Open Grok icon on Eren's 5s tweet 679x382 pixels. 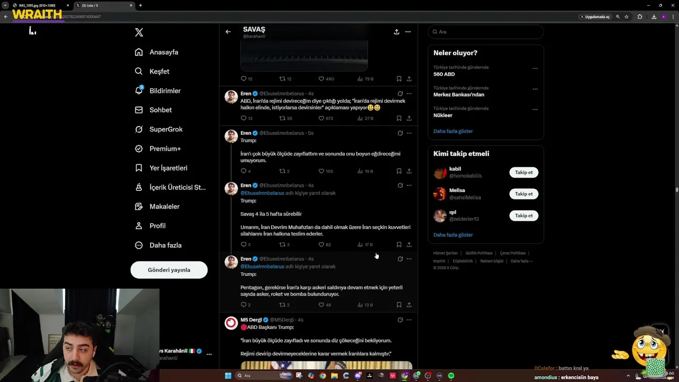point(400,133)
